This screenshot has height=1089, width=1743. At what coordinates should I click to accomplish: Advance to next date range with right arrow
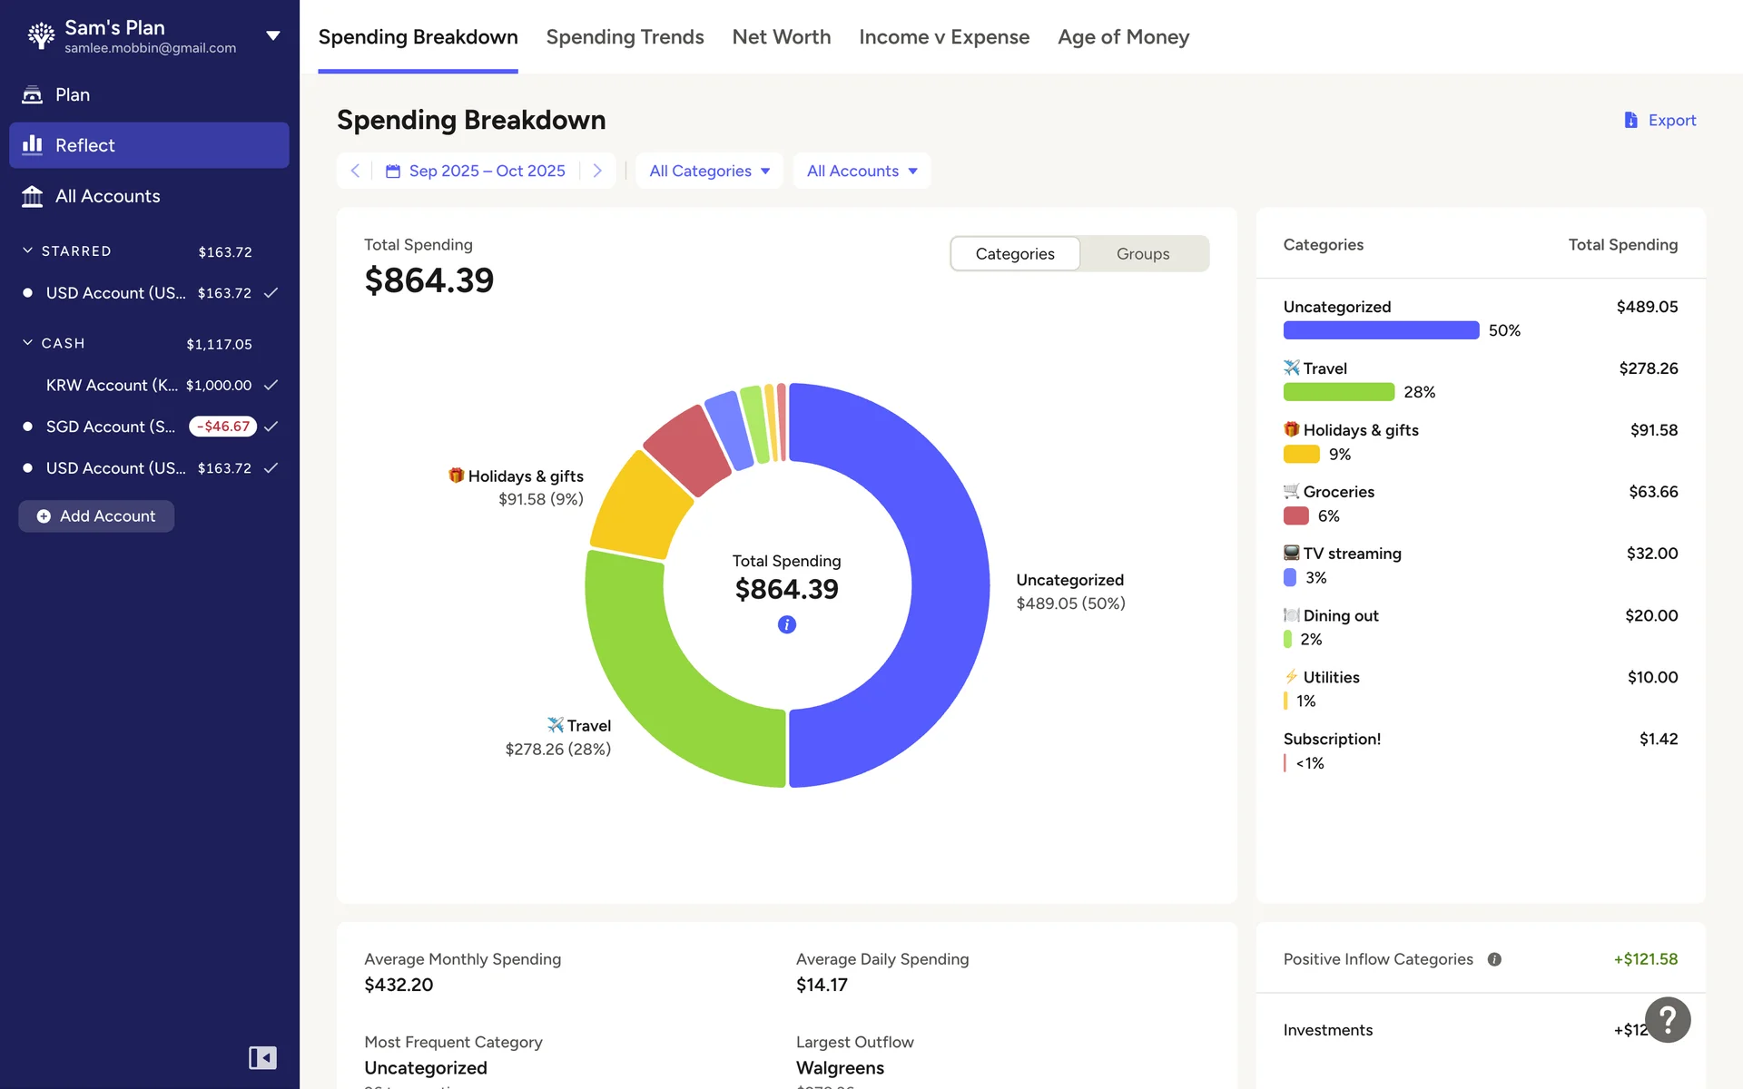coord(596,171)
